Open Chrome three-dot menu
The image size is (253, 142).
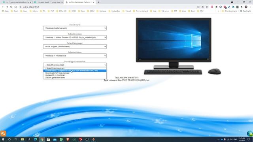tap(250, 7)
